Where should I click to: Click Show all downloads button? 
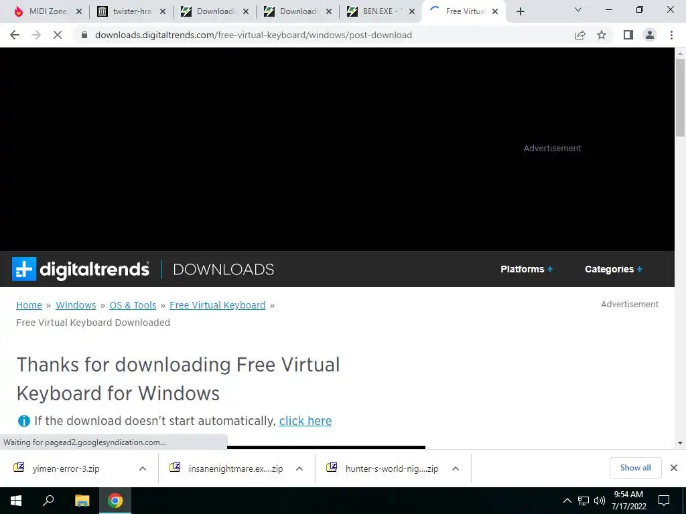(635, 468)
